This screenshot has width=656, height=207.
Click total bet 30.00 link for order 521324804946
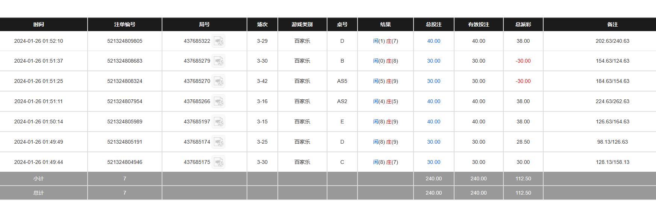(433, 162)
